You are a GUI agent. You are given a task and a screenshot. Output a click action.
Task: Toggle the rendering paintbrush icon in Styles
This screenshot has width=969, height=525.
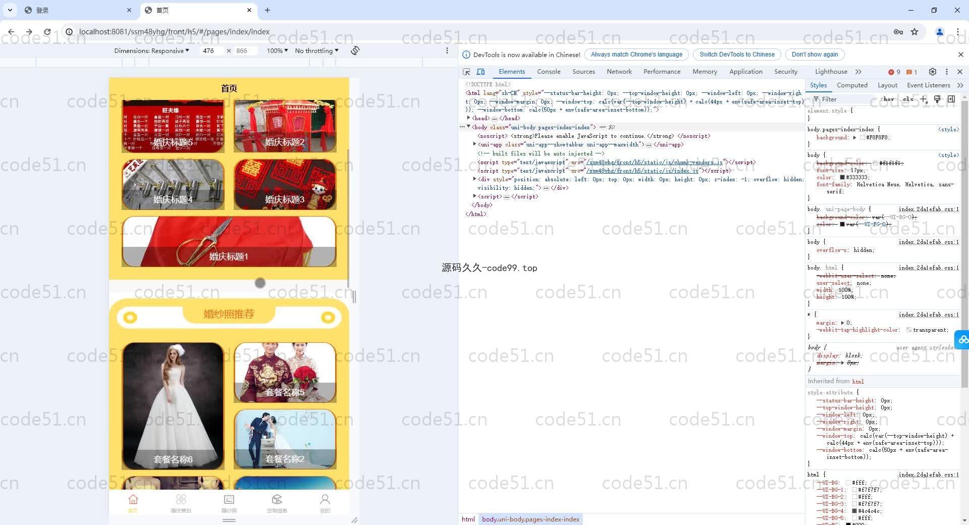tap(937, 99)
